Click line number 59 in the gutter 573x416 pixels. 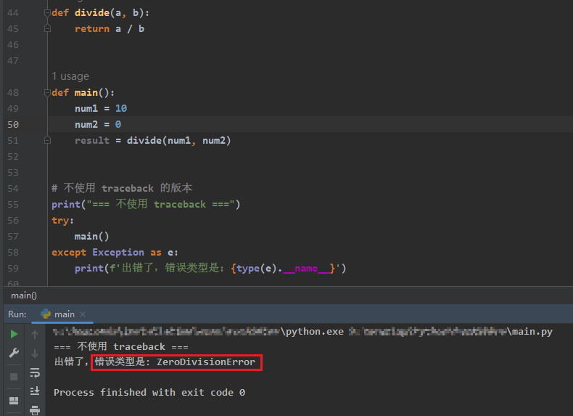(x=13, y=268)
